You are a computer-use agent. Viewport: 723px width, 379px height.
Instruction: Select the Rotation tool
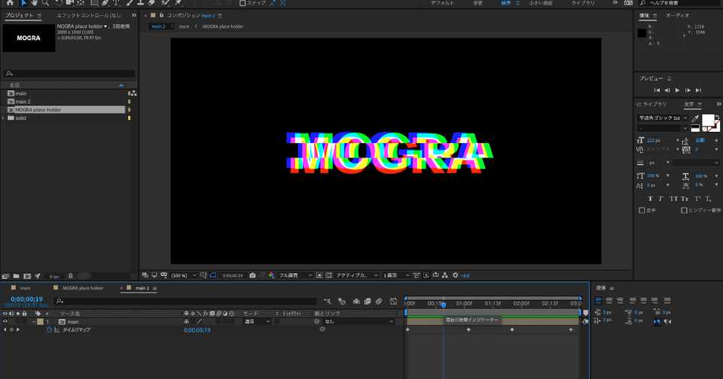coord(59,3)
